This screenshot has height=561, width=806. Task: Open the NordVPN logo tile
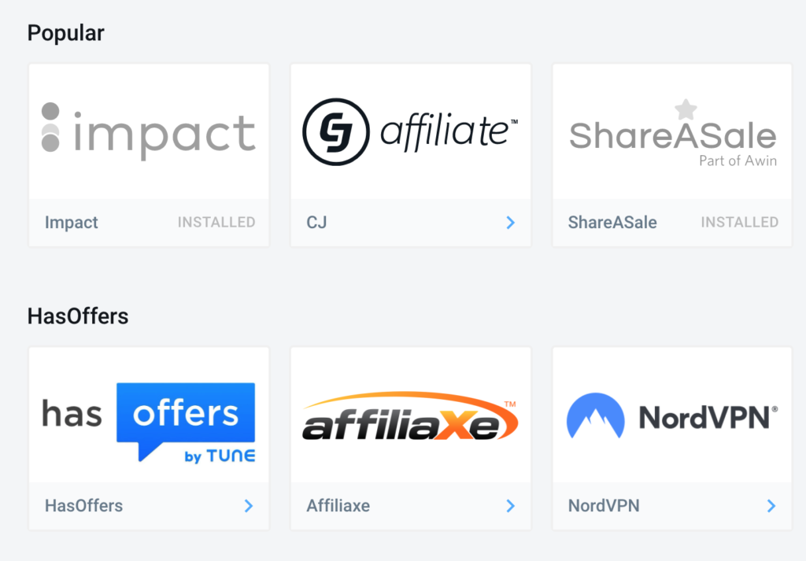point(672,415)
